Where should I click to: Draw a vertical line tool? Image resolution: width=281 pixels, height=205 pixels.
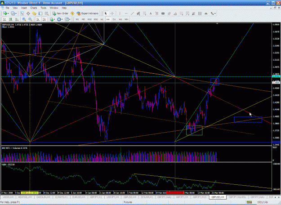120,13
